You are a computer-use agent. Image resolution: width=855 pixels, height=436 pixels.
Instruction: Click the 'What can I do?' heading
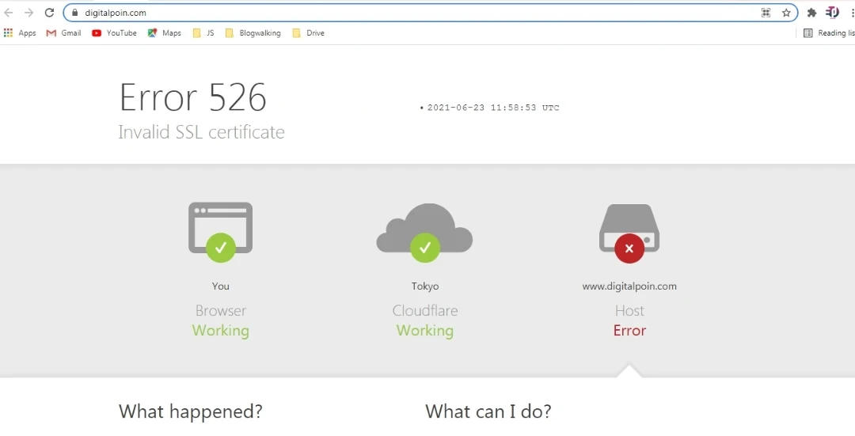coord(488,411)
